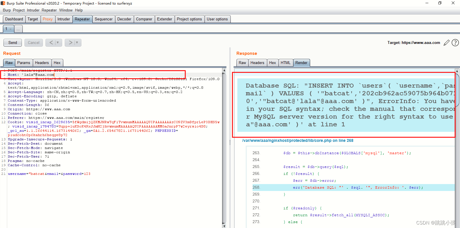The height and width of the screenshot is (228, 460).
Task: Open the HTML tab in the Response panel
Action: pos(286,63)
